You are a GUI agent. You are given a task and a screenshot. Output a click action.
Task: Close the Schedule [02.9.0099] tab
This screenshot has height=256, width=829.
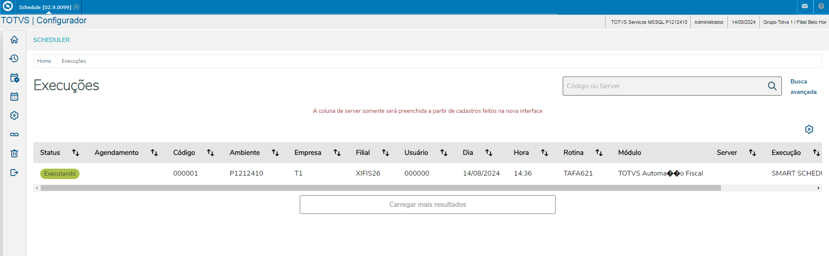[77, 7]
